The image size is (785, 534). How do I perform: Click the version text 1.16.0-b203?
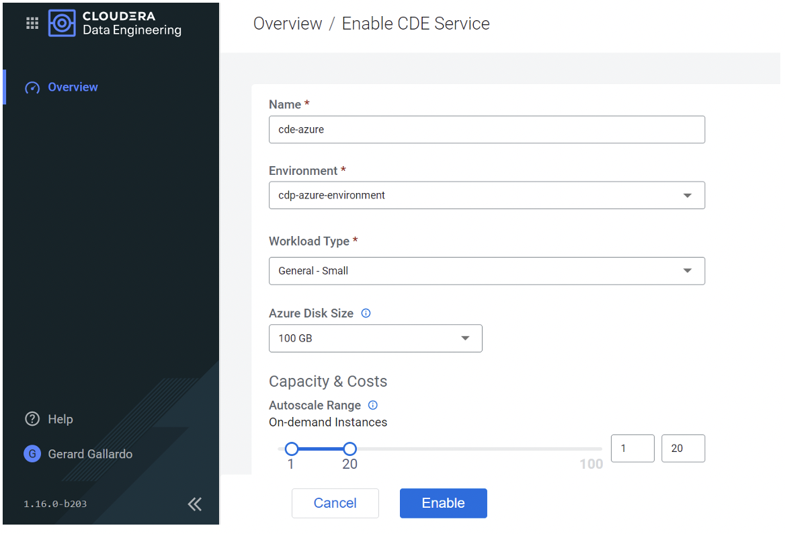pyautogui.click(x=55, y=504)
